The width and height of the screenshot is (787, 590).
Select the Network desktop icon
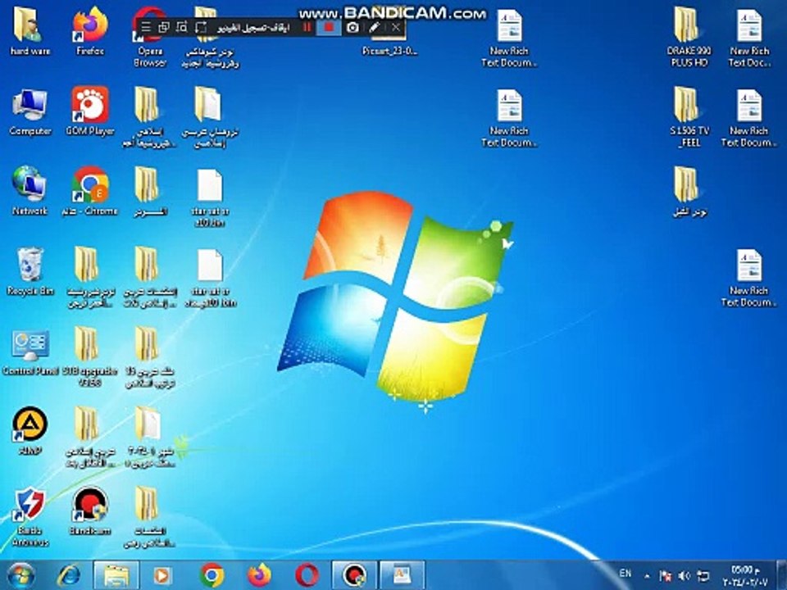click(30, 191)
